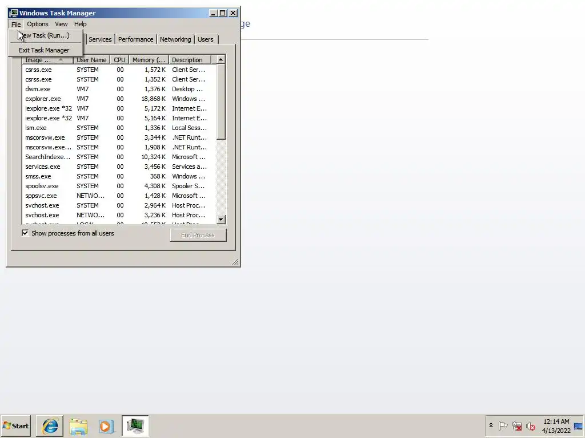Click the Task Manager taskbar button
Viewport: 585px width, 438px height.
(135, 426)
